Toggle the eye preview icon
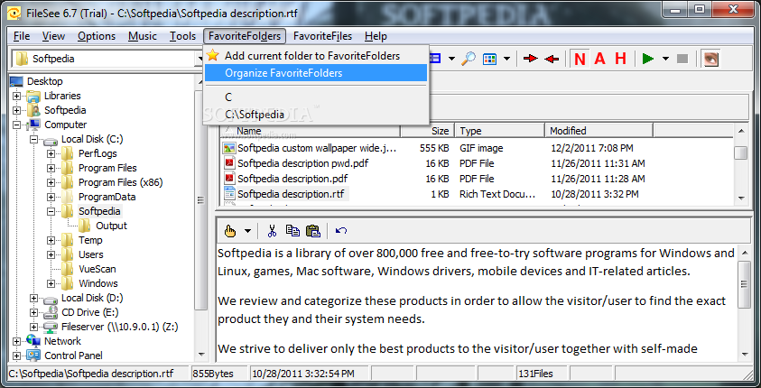 710,59
